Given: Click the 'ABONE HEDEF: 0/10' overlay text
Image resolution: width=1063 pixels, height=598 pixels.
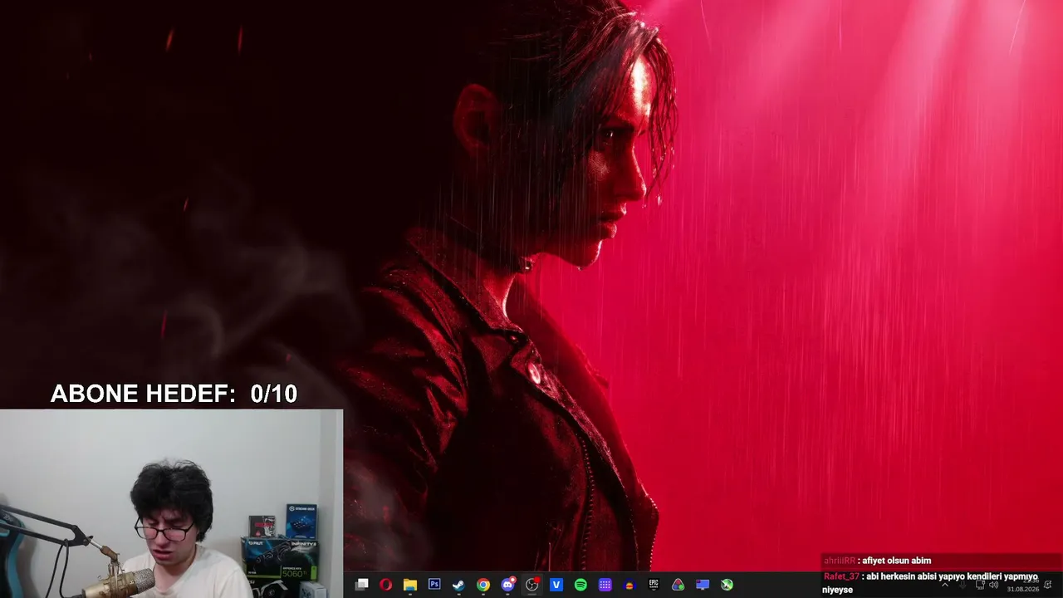Looking at the screenshot, I should 174,394.
